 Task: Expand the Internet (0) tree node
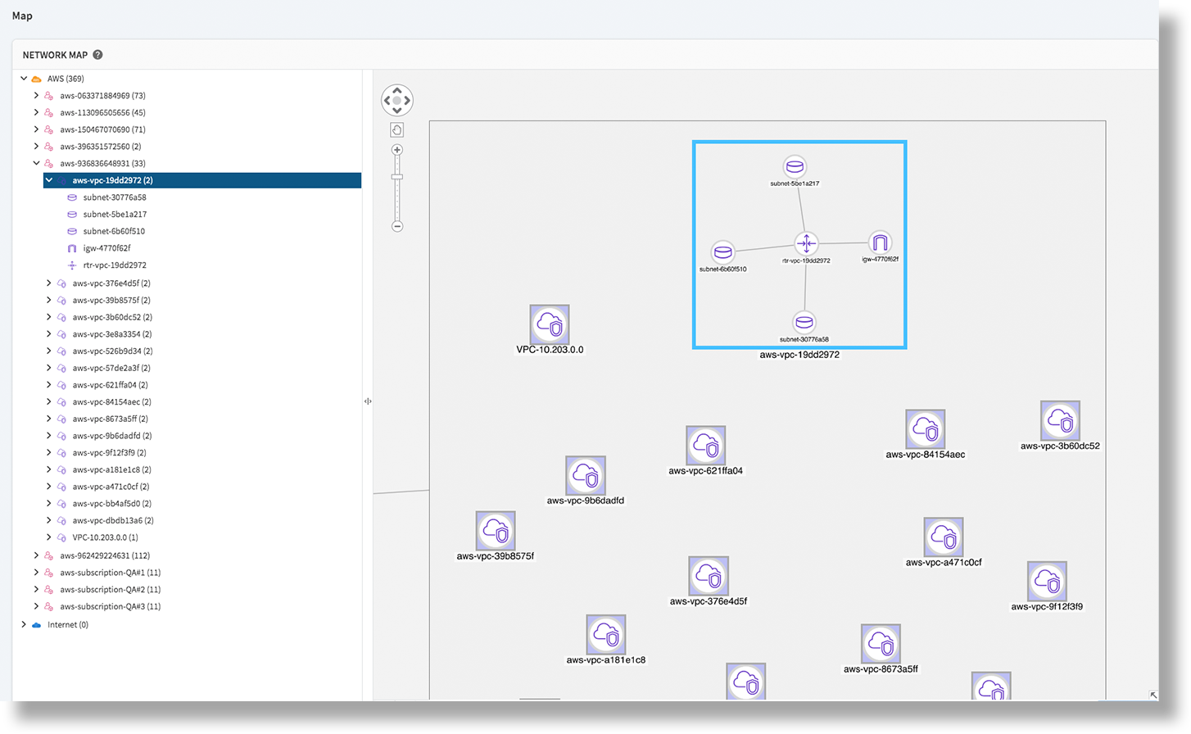click(24, 625)
